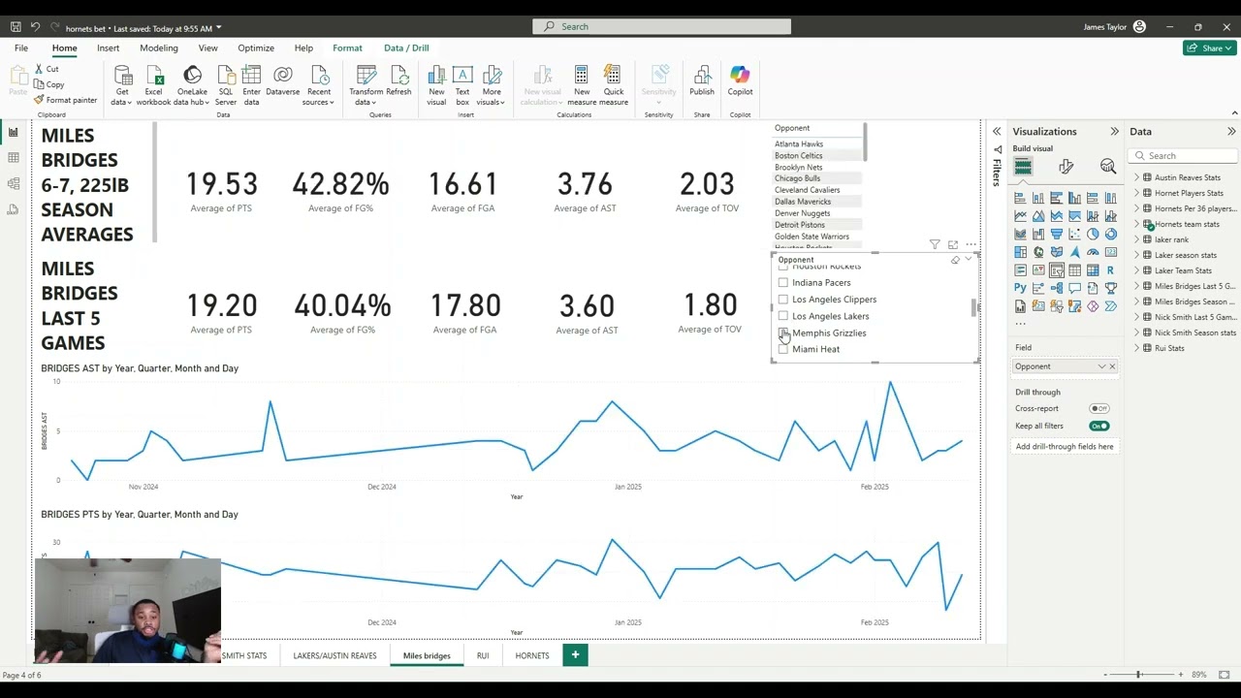Open the slicer header chevron dropdown

click(x=968, y=260)
